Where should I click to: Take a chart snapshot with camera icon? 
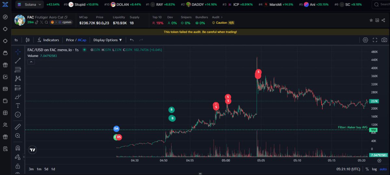[x=384, y=40]
